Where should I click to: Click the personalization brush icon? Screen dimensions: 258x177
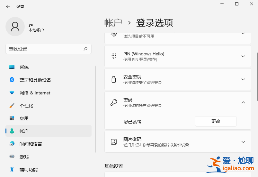(x=12, y=105)
